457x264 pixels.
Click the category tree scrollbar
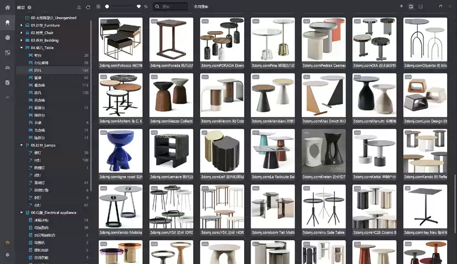click(91, 105)
